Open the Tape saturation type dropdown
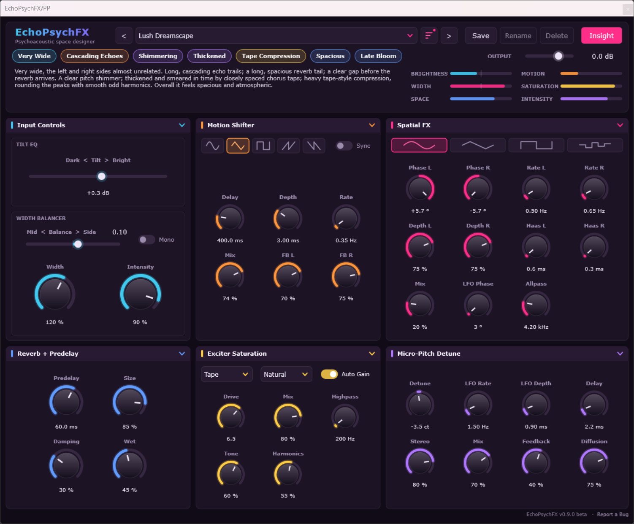Screen dimensions: 634x524 [x=227, y=374]
